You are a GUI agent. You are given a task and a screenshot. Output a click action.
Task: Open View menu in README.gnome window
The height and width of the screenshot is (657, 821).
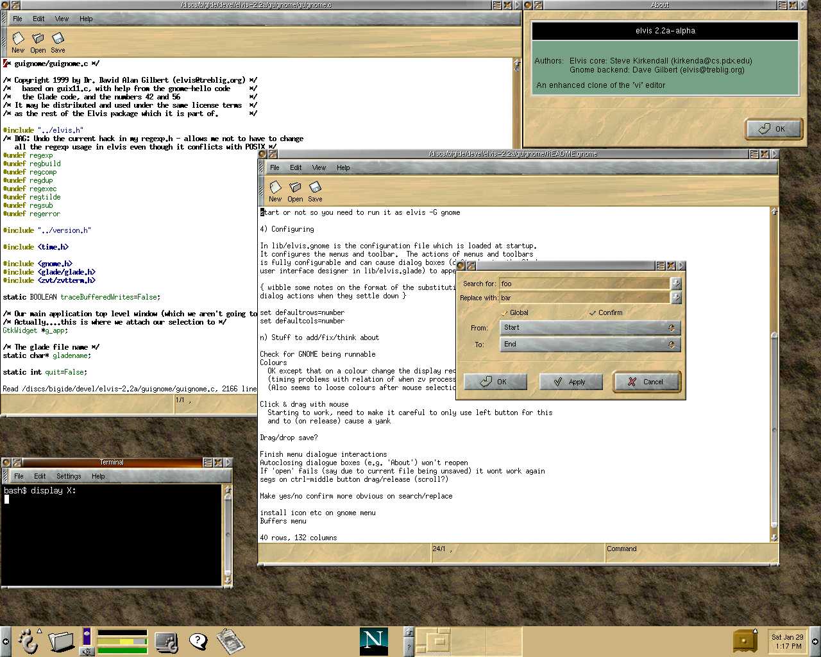tap(319, 167)
